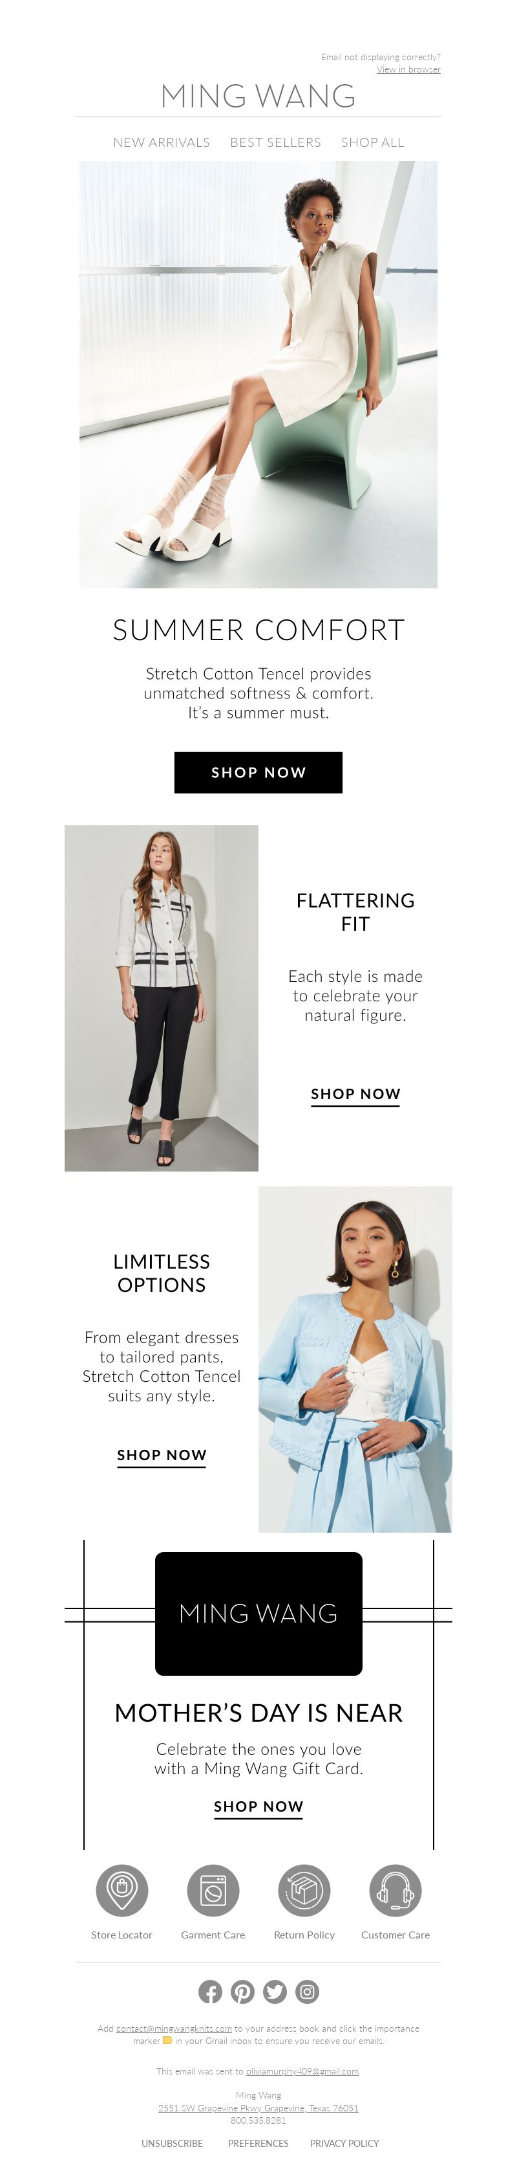Click the black Ming Wang gift card image
This screenshot has width=517, height=2167.
258,1614
